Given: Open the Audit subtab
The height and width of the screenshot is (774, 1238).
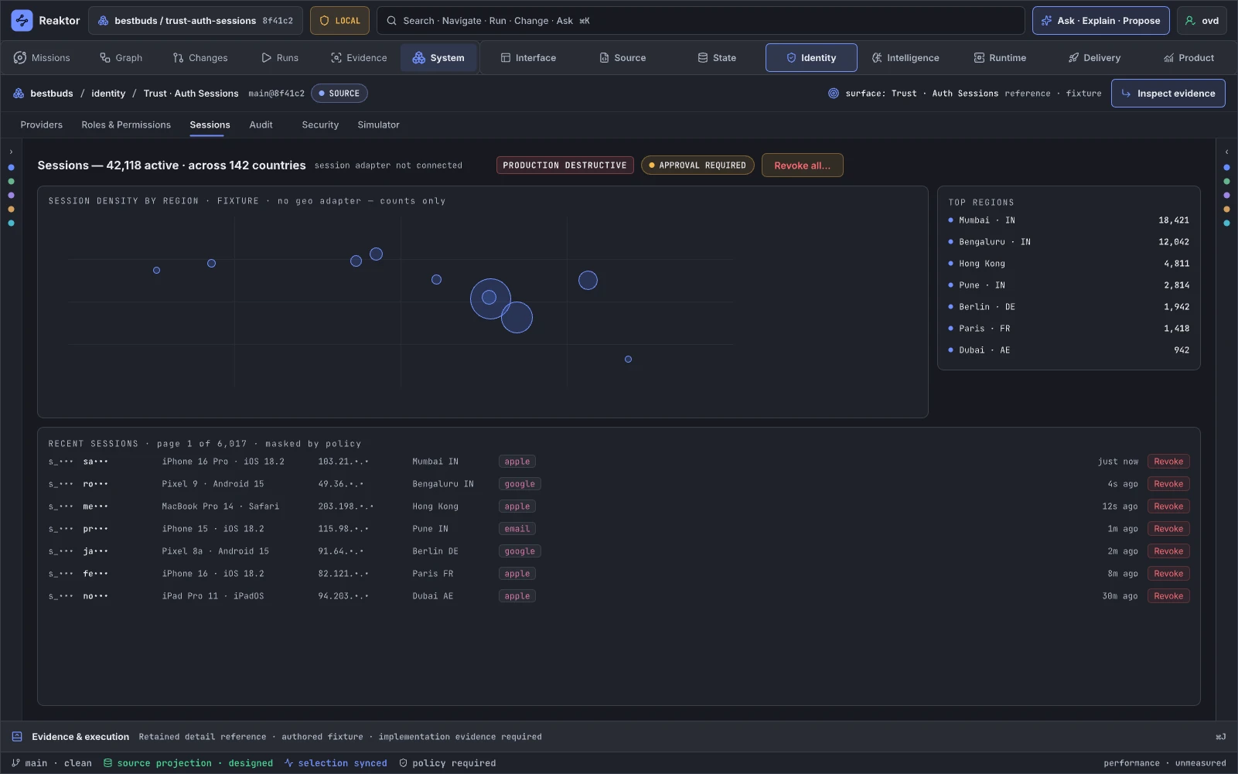Looking at the screenshot, I should click(261, 124).
